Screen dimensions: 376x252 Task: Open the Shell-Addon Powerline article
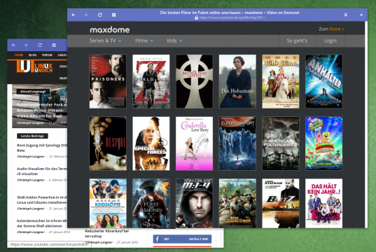pyautogui.click(x=42, y=199)
